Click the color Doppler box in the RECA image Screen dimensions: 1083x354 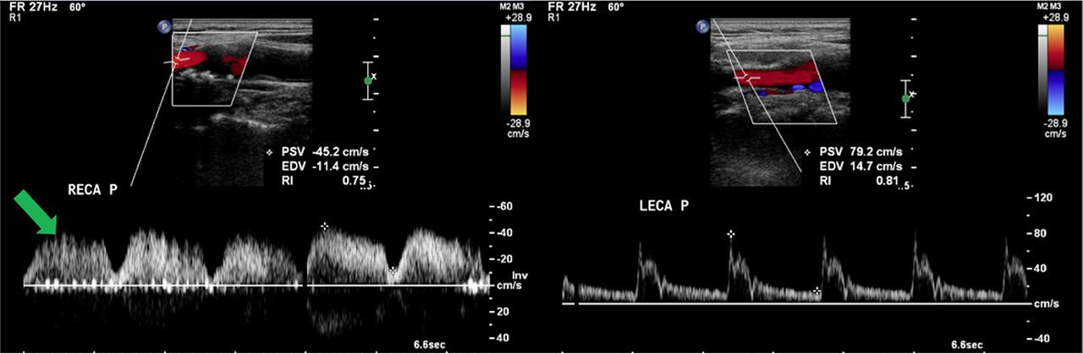click(215, 69)
